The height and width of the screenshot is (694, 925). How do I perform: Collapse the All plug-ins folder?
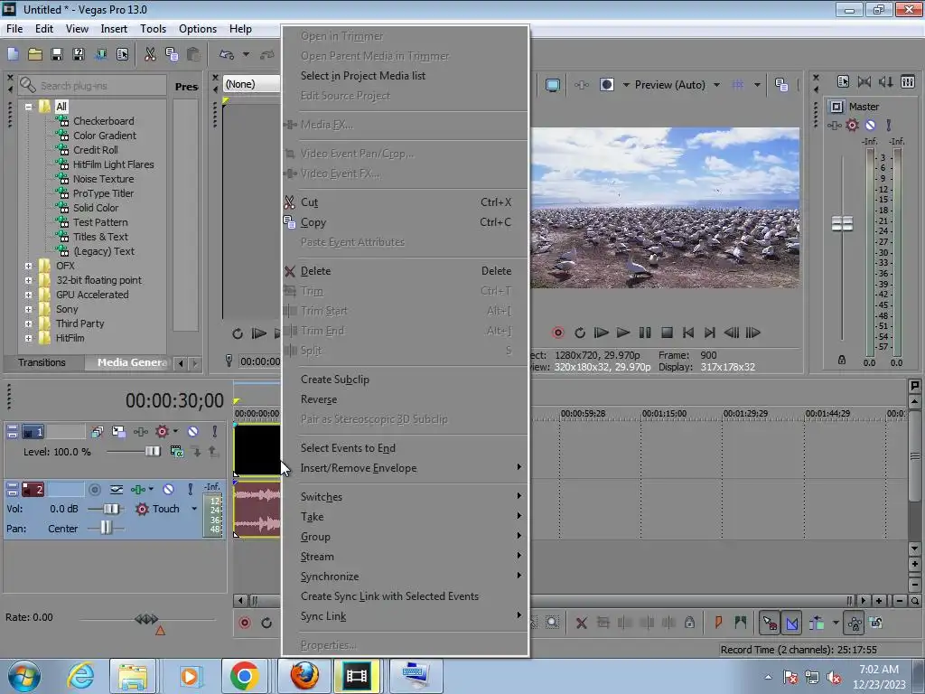pos(28,107)
